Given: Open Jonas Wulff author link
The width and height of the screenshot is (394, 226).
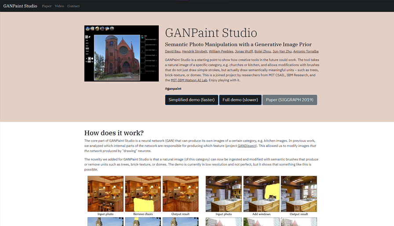Looking at the screenshot, I should tap(244, 51).
